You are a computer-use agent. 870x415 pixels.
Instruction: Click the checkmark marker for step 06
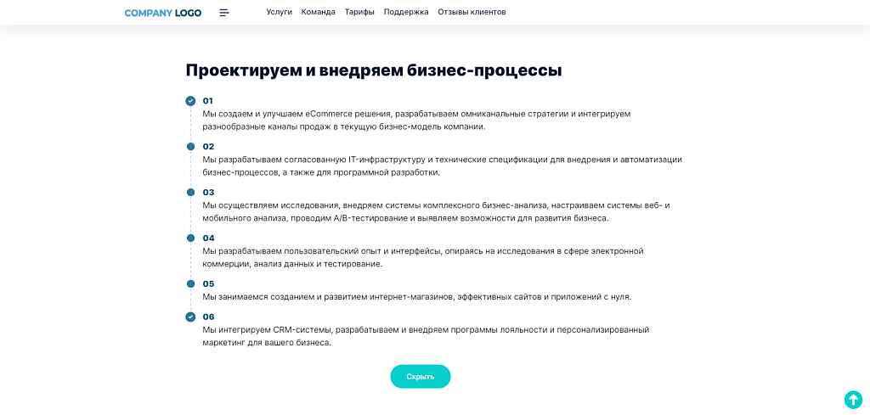[190, 317]
